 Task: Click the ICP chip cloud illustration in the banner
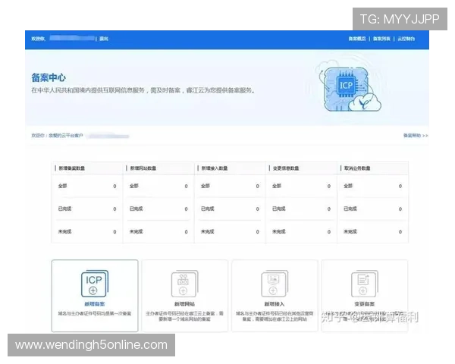[x=350, y=86]
